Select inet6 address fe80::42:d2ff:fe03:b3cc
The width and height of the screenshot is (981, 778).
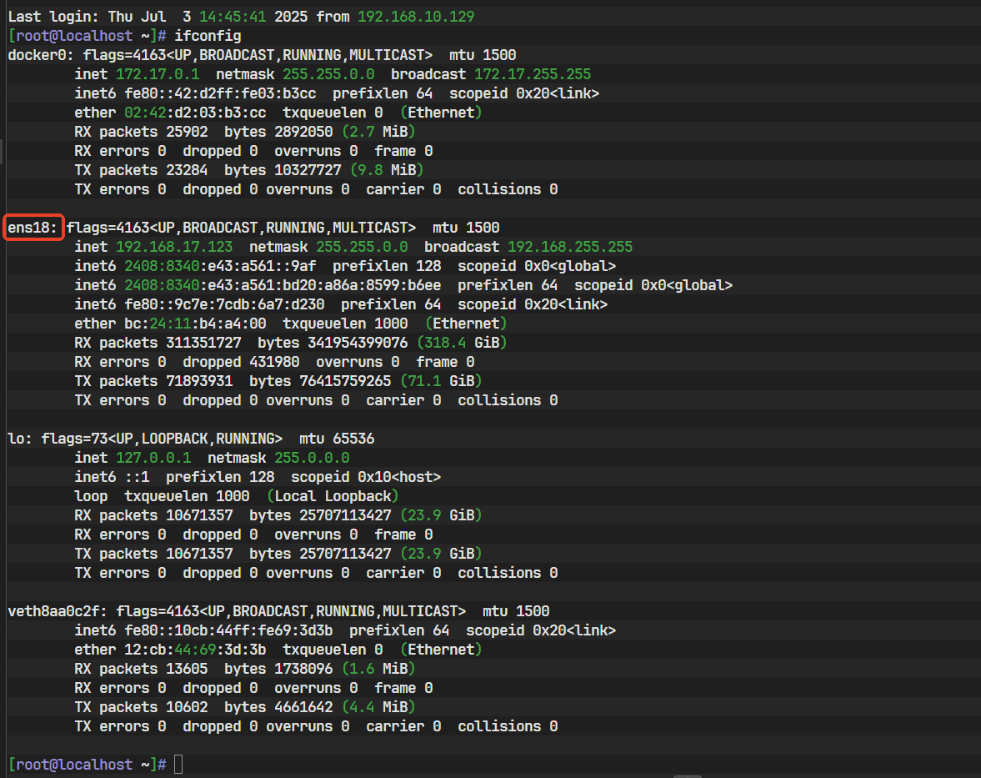coord(220,94)
